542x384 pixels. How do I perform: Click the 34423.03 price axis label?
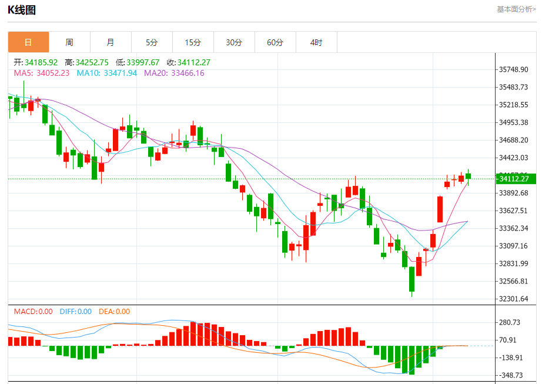click(514, 158)
